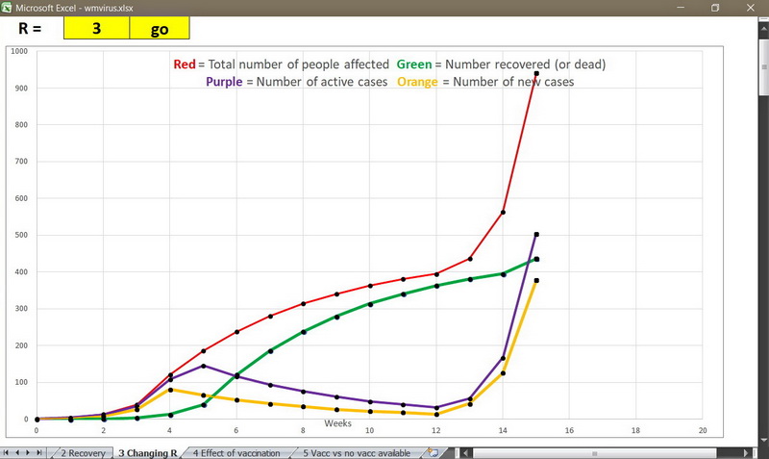Click the purple active cases peak at week 5

click(x=203, y=366)
